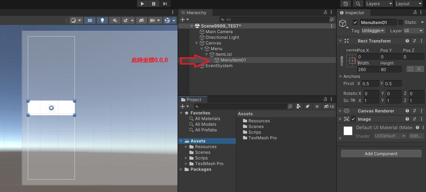The image size is (426, 192).
Task: Unmute scene view audio
Action: point(115,20)
